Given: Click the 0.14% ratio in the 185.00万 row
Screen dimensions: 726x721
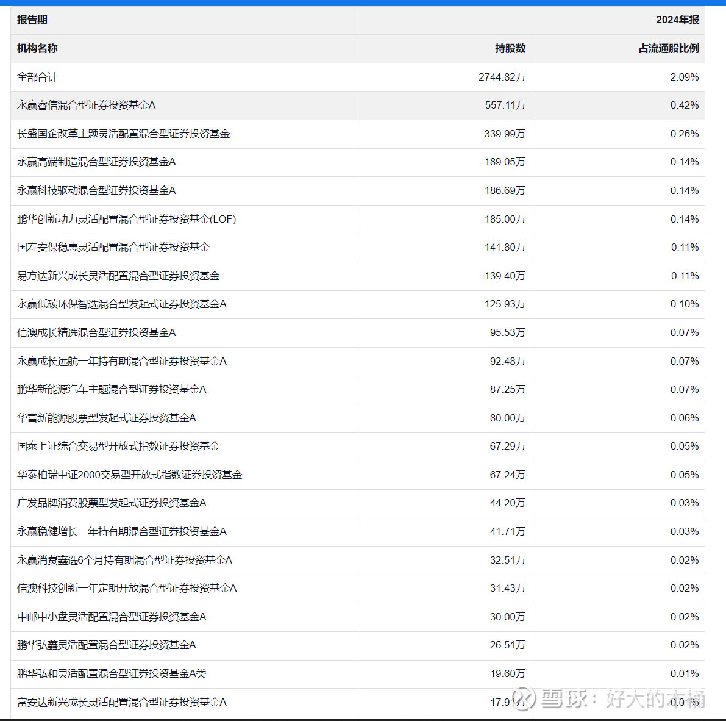Looking at the screenshot, I should [x=685, y=220].
